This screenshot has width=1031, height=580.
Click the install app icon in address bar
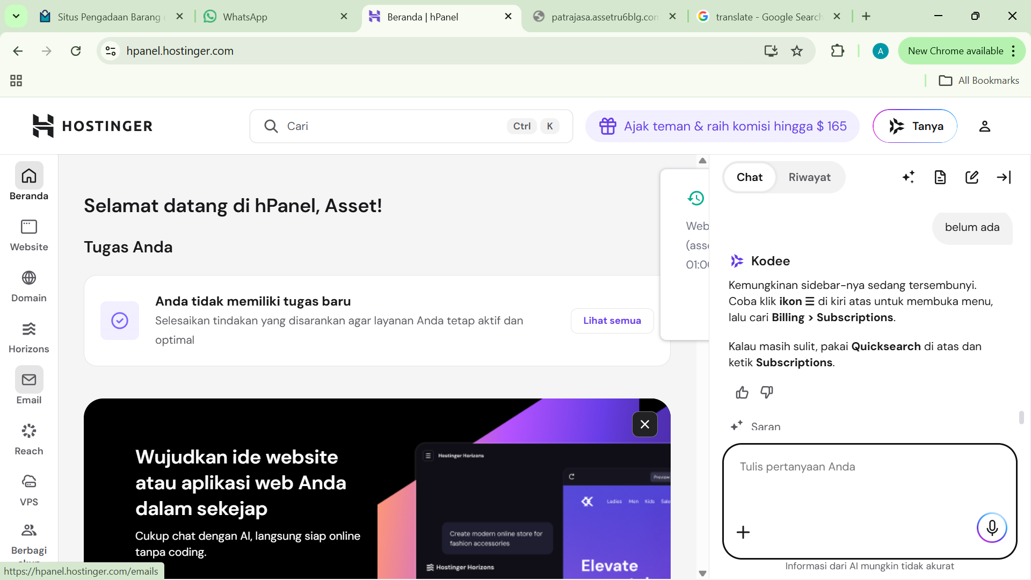point(771,51)
